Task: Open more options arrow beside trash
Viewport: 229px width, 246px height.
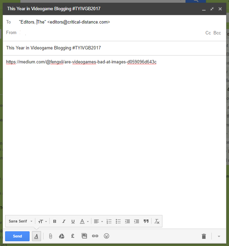Action: pyautogui.click(x=219, y=236)
